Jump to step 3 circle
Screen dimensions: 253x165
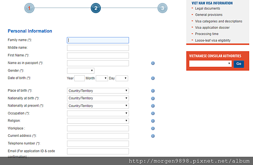[162, 8]
